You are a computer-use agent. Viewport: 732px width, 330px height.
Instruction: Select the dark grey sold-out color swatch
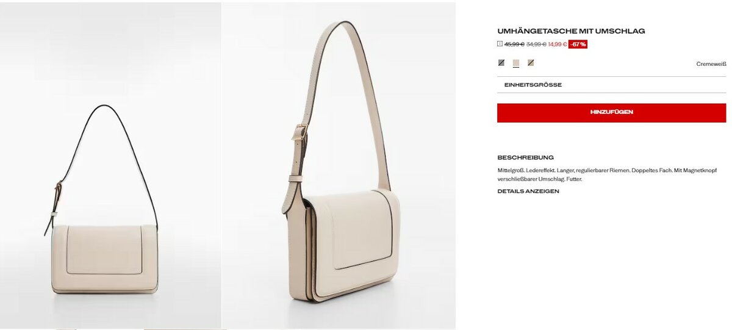[501, 62]
